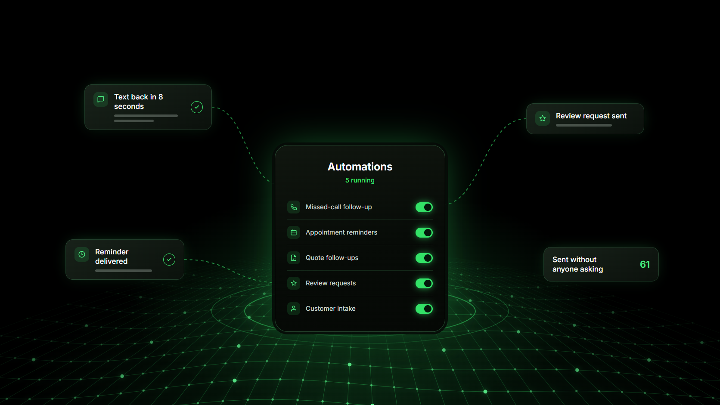Screen dimensions: 720x405
Task: Click the clock icon on Reminder delivered card
Action: tap(82, 254)
